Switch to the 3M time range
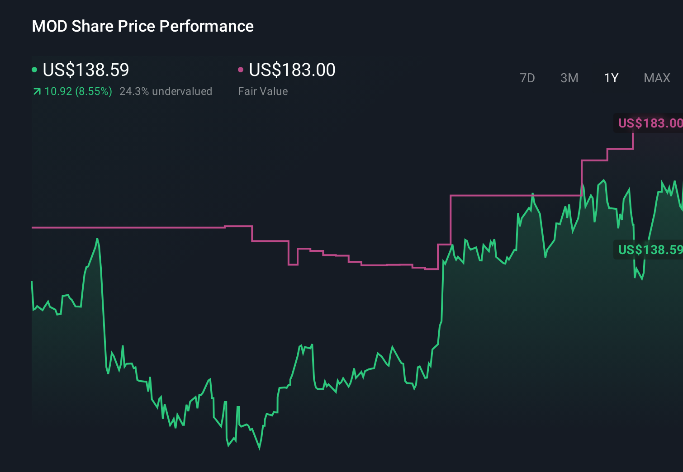Image resolution: width=683 pixels, height=472 pixels. click(569, 78)
